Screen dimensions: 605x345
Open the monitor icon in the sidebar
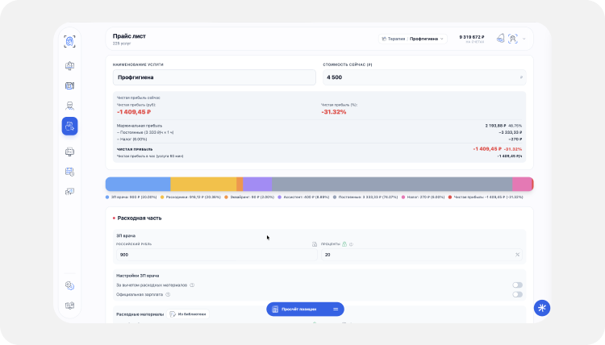tap(69, 152)
